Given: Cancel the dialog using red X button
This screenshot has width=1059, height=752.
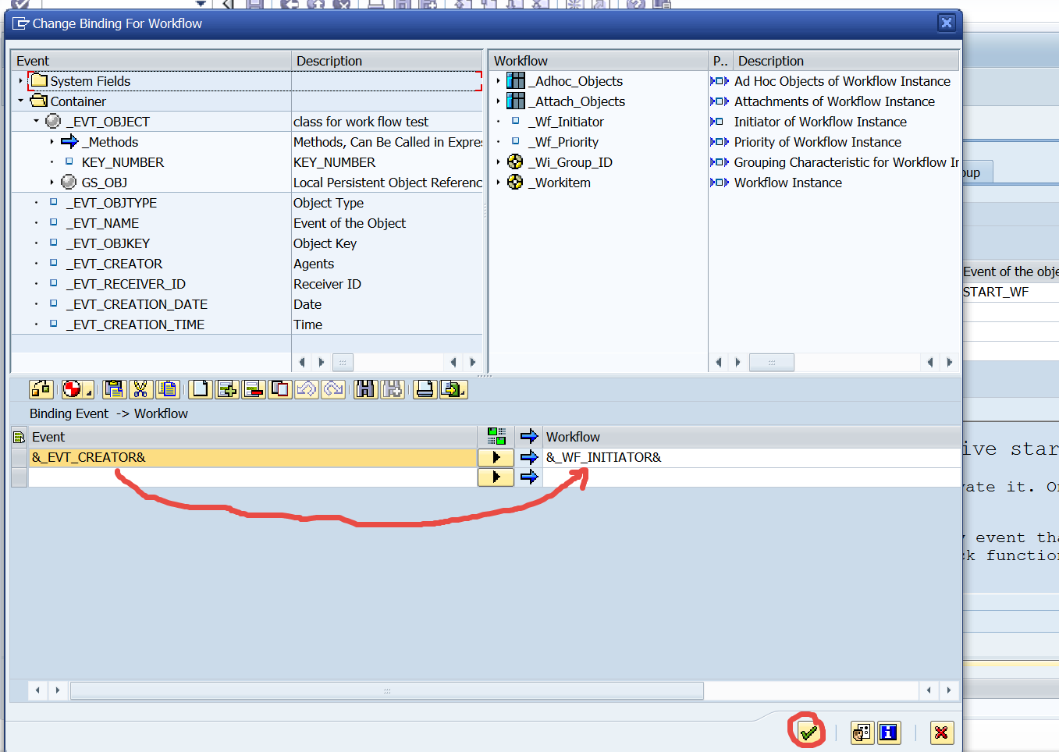Looking at the screenshot, I should coord(941,732).
